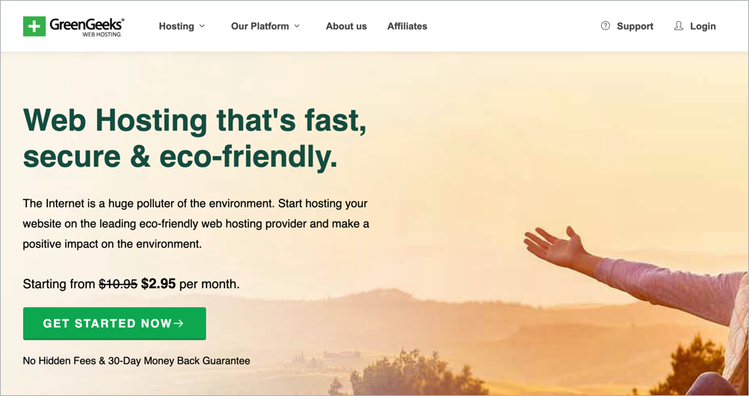Expand the Hosting dropdown chevron

202,26
